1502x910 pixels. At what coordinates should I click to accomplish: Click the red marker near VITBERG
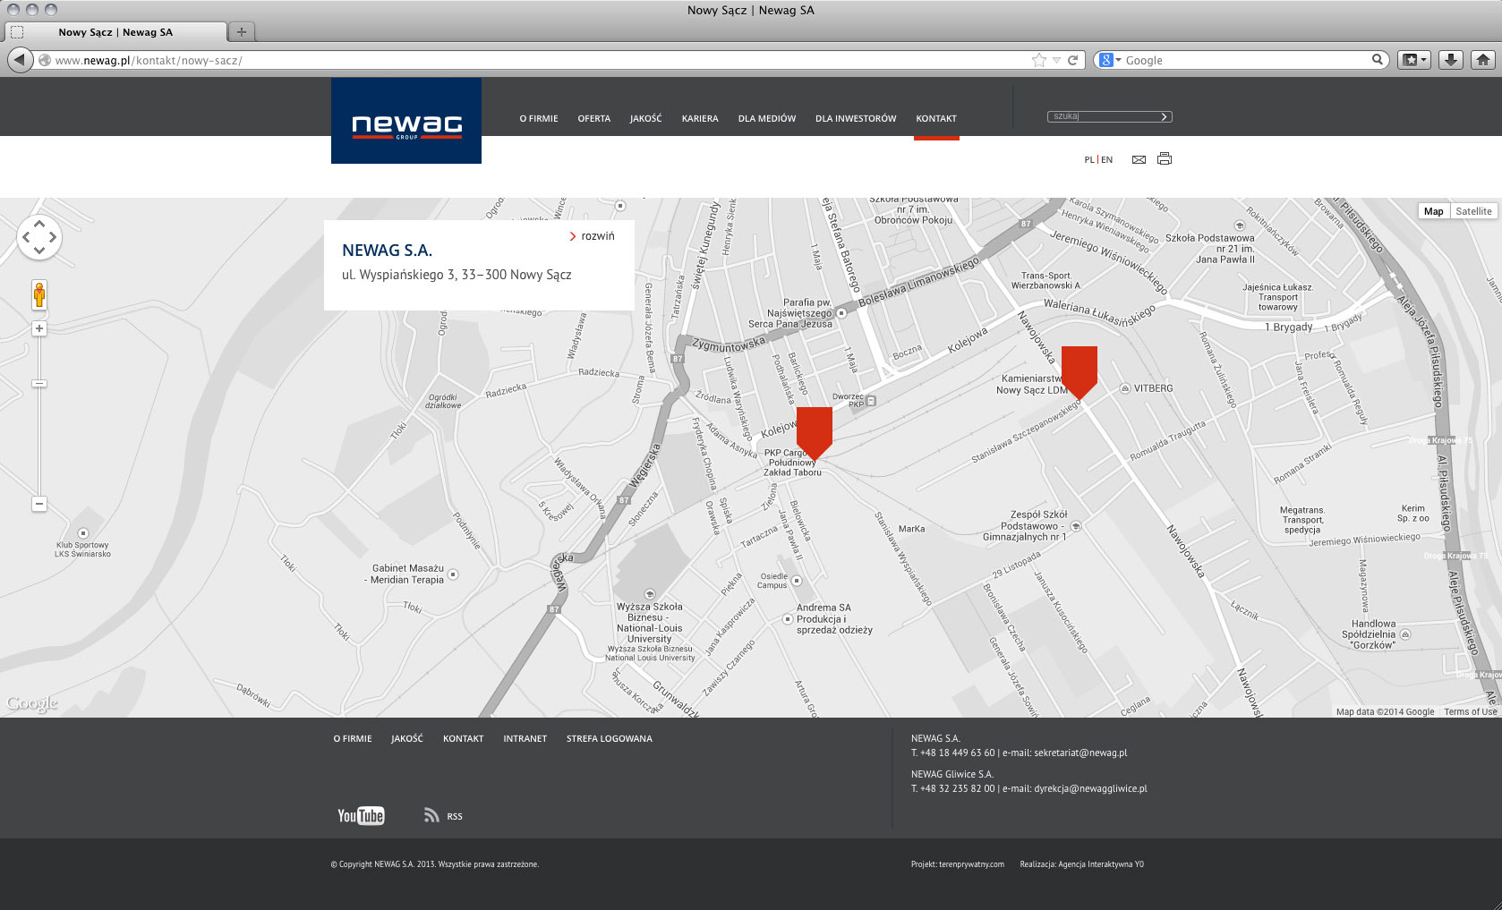pos(1080,373)
